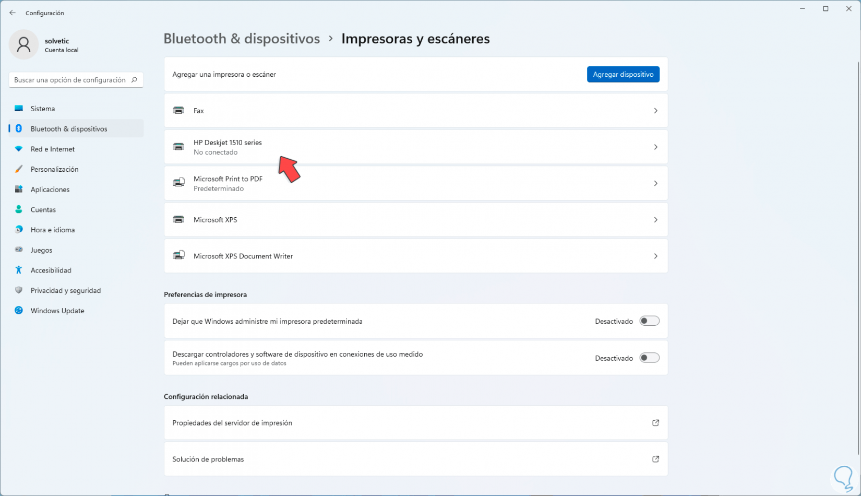The width and height of the screenshot is (861, 496).
Task: Select Privacidad y seguridad in sidebar
Action: pyautogui.click(x=65, y=290)
